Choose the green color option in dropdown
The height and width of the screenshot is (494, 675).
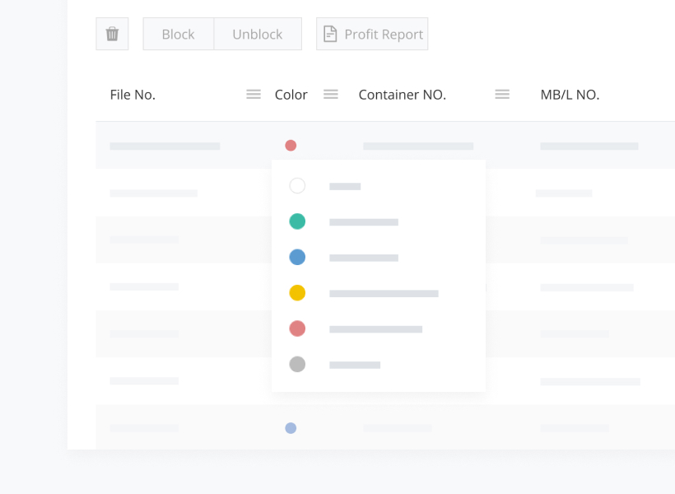click(x=298, y=221)
